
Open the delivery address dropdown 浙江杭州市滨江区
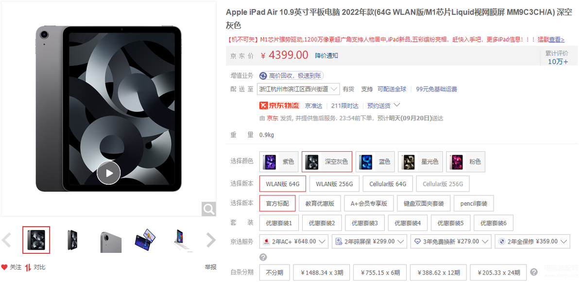[x=299, y=89]
